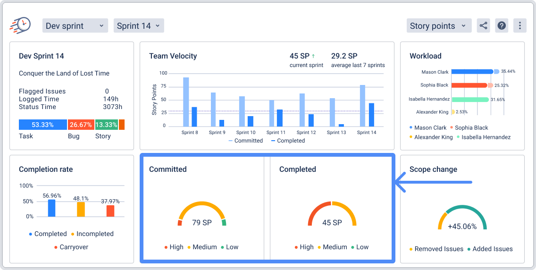The width and height of the screenshot is (536, 270).
Task: Open the Sprint 14 selector dropdown
Action: tap(139, 26)
